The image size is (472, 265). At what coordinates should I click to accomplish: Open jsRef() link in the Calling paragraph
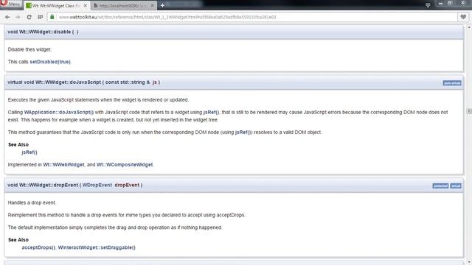tap(212, 113)
